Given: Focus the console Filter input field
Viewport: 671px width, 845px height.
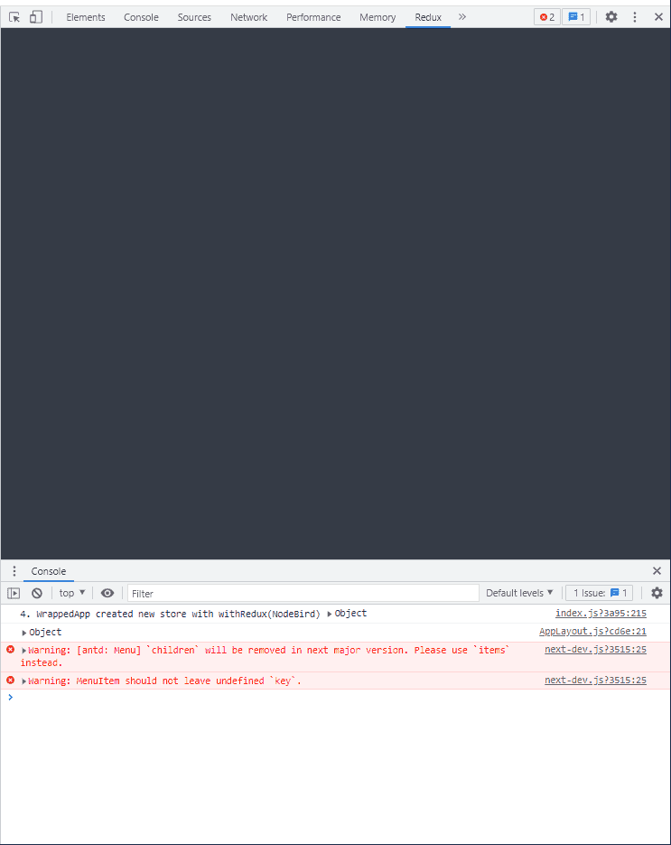Looking at the screenshot, I should point(303,594).
